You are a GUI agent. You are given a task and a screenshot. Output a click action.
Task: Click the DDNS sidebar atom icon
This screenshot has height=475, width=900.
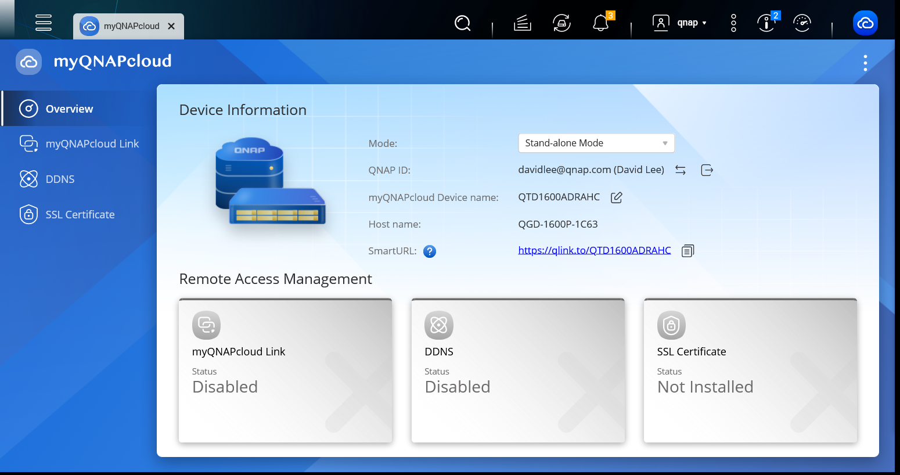(x=28, y=179)
